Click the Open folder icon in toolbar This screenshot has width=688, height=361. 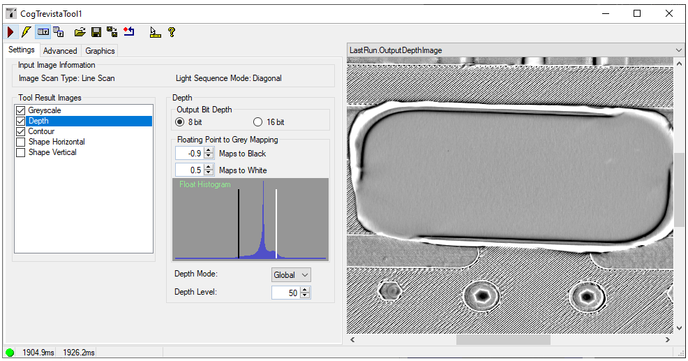[x=80, y=32]
